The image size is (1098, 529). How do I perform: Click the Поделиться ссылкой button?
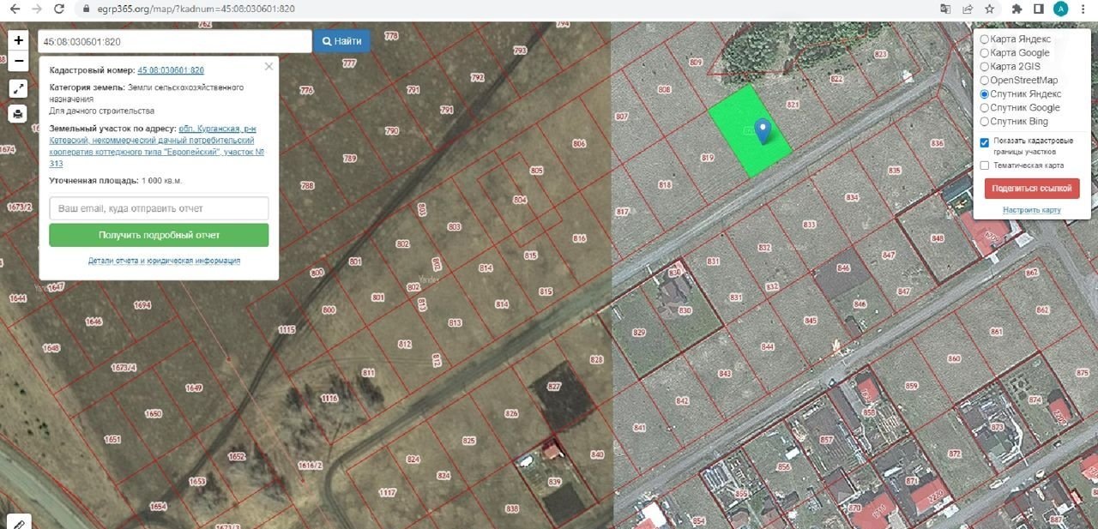pos(1032,189)
